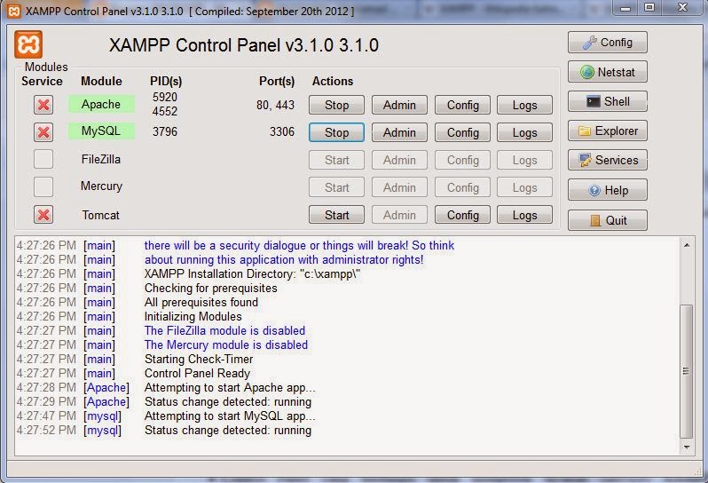Viewport: 708px width, 483px height.
Task: Toggle the Apache service checkbox
Action: 43,105
